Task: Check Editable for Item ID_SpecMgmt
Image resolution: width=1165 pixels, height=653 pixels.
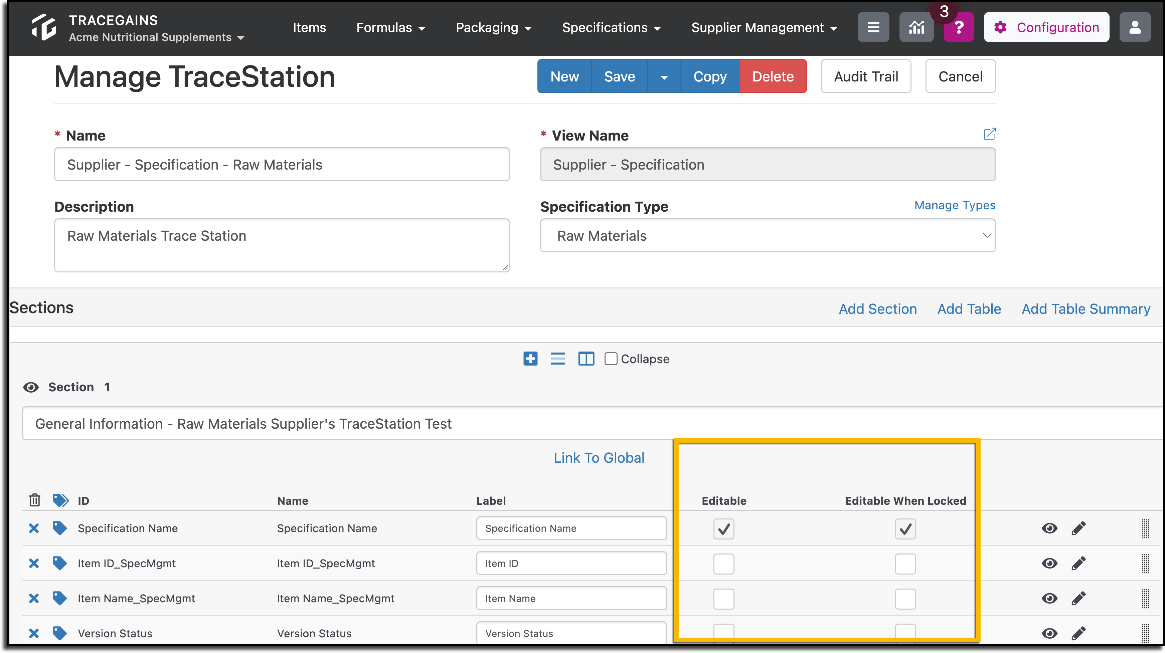Action: pyautogui.click(x=723, y=564)
